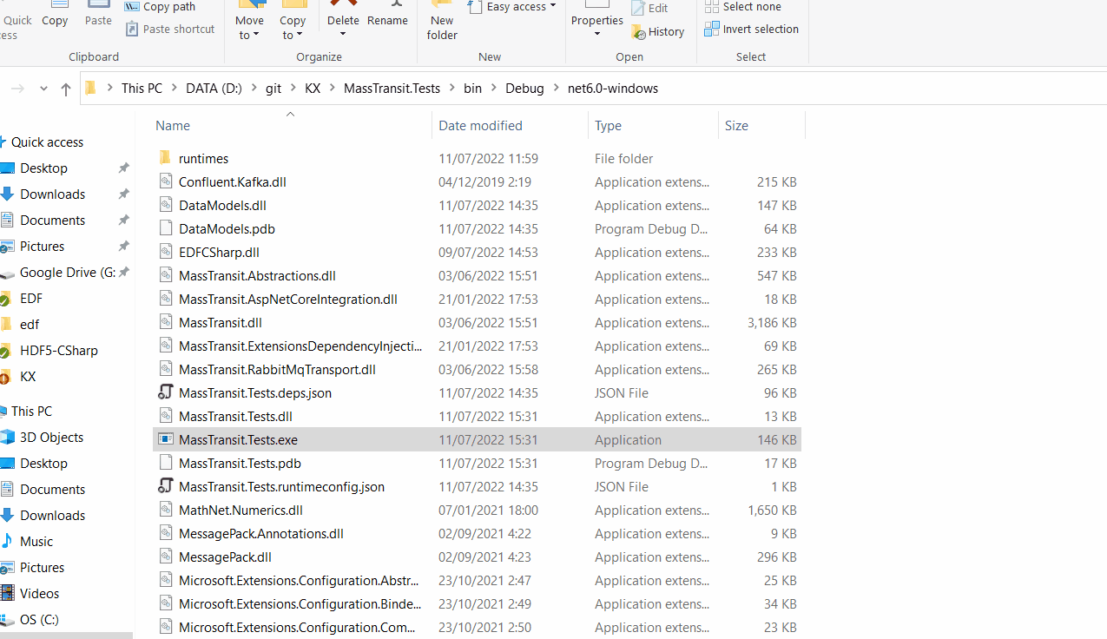
Task: Open 3D Objects under This PC
Action: coord(51,438)
